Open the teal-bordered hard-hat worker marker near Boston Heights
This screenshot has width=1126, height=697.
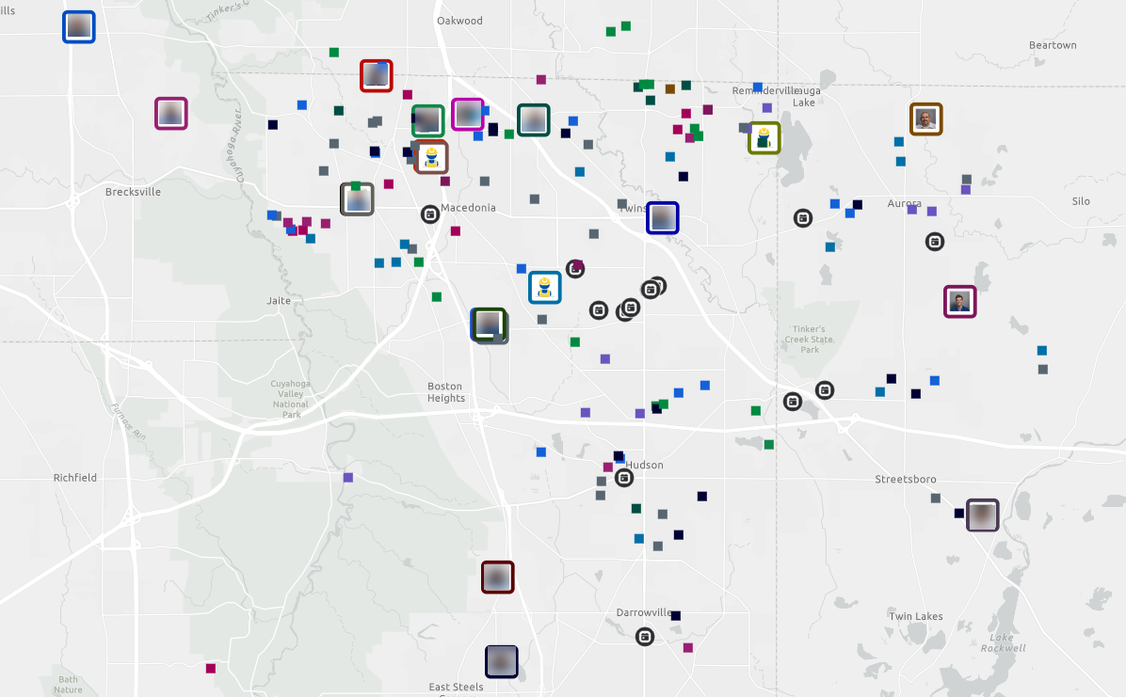tap(545, 288)
